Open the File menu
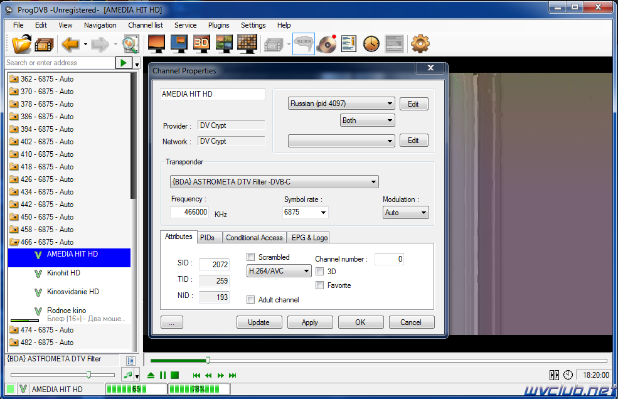 point(18,25)
